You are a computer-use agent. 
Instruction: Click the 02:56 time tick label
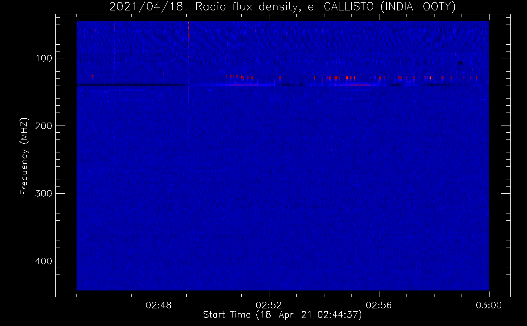tap(379, 305)
